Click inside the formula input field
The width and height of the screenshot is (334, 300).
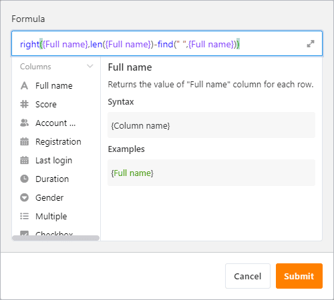click(167, 43)
